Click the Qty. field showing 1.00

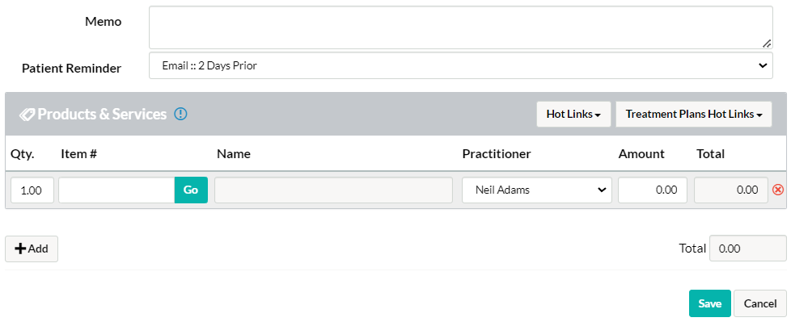point(32,190)
